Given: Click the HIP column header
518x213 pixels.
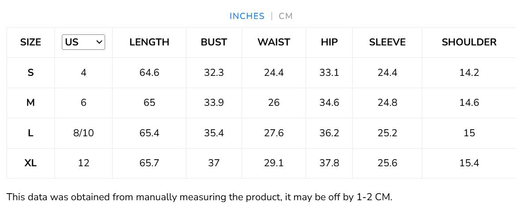Looking at the screenshot, I should (329, 42).
